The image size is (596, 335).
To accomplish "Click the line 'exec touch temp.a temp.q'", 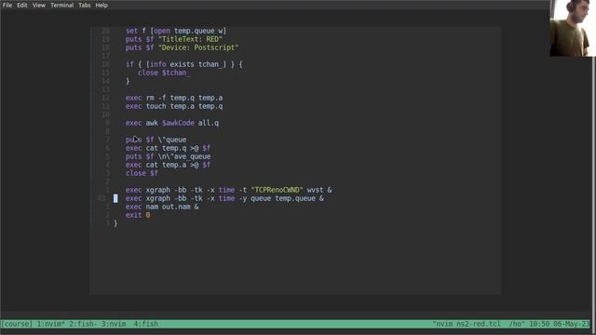I will [174, 106].
